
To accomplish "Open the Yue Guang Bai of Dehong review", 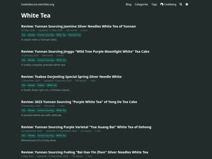I will (86, 127).
